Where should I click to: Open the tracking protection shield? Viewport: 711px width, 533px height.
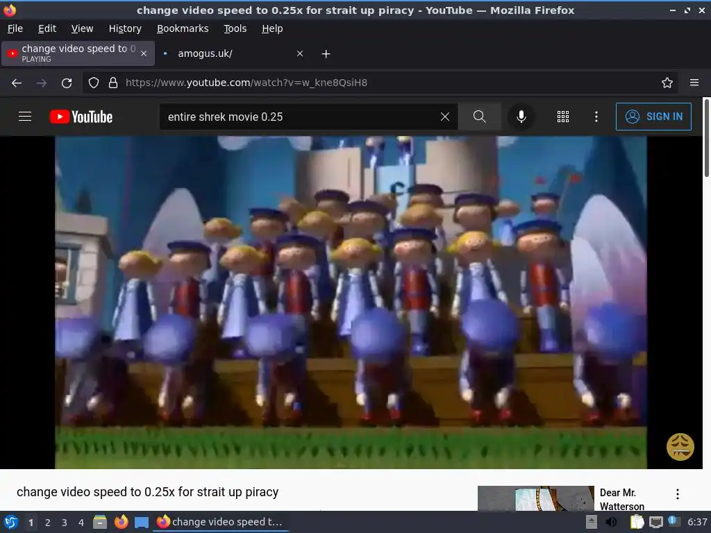94,83
